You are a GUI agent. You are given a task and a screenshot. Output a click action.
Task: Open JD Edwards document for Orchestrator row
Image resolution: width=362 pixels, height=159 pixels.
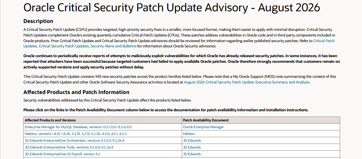[192, 140]
